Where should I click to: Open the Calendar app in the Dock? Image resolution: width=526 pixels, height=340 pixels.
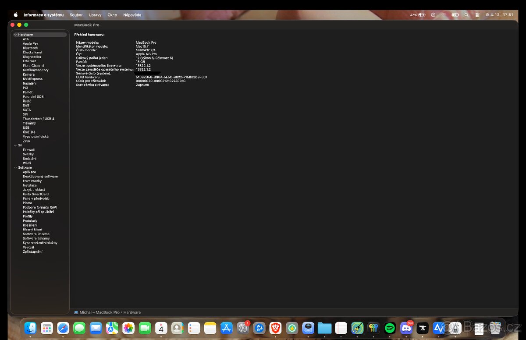pos(161,328)
